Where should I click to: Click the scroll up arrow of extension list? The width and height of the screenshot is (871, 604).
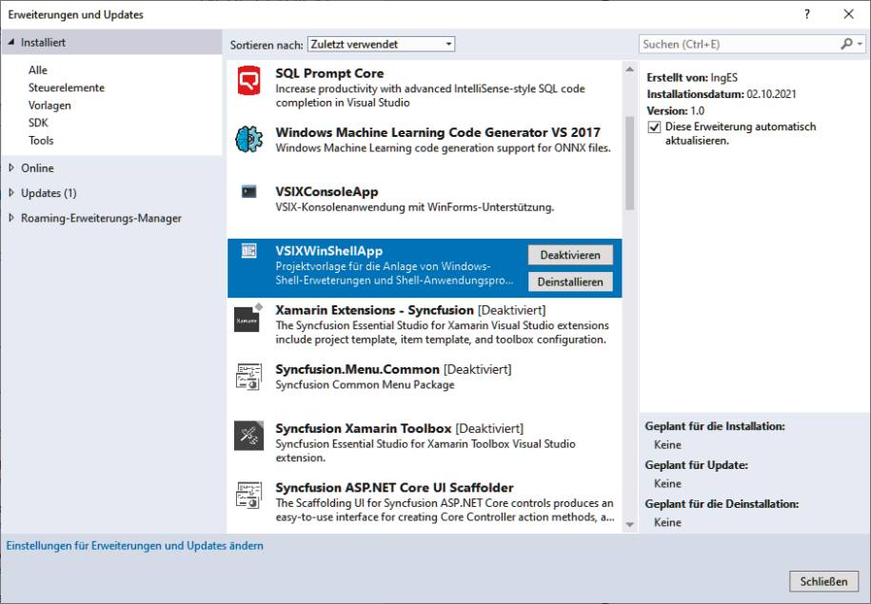click(x=629, y=69)
